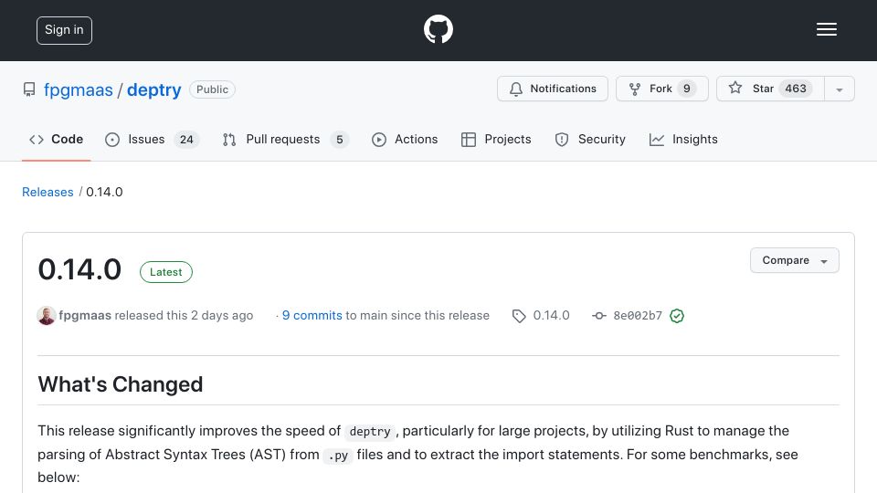The width and height of the screenshot is (877, 493).
Task: Click the GitHub Octocat logo
Action: point(438,29)
